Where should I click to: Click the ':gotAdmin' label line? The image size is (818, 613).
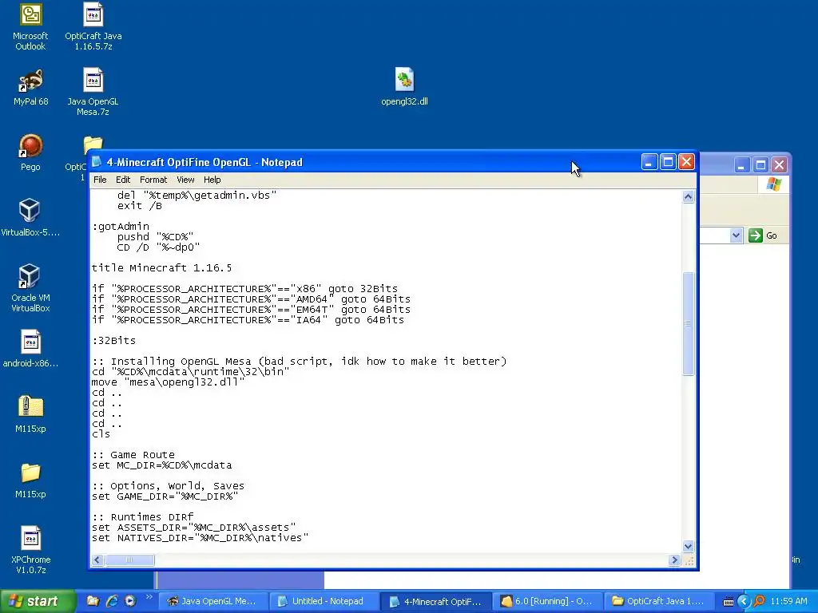(121, 226)
